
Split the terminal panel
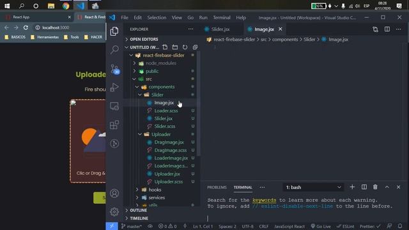(x=364, y=187)
